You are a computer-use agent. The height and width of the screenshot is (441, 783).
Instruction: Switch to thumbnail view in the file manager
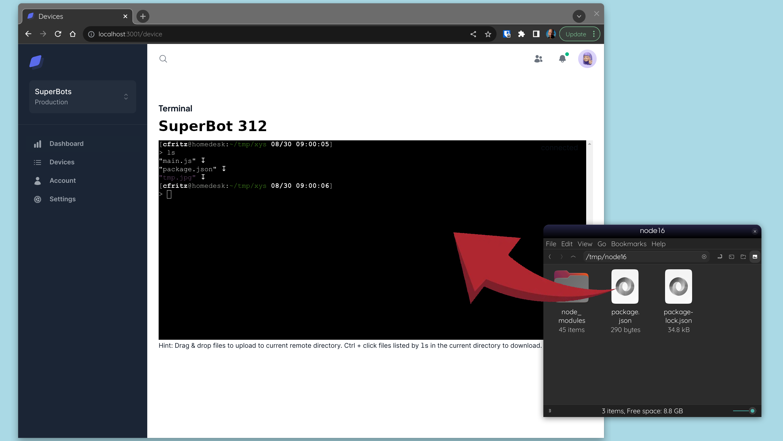click(x=755, y=256)
